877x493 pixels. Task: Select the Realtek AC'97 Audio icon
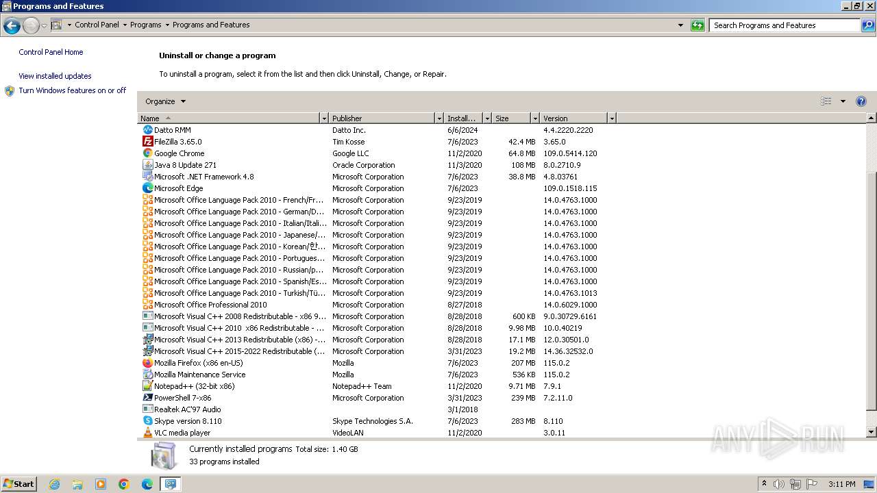147,409
